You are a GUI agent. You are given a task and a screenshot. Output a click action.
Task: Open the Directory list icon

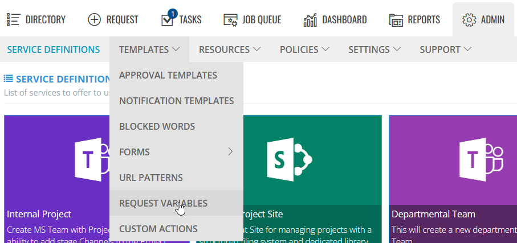coord(14,20)
